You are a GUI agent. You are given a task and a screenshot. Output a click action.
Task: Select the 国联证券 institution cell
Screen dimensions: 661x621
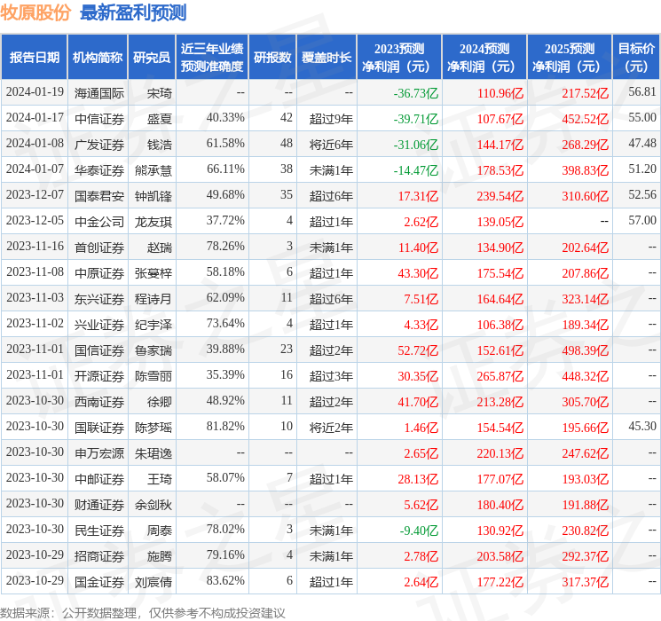99,428
